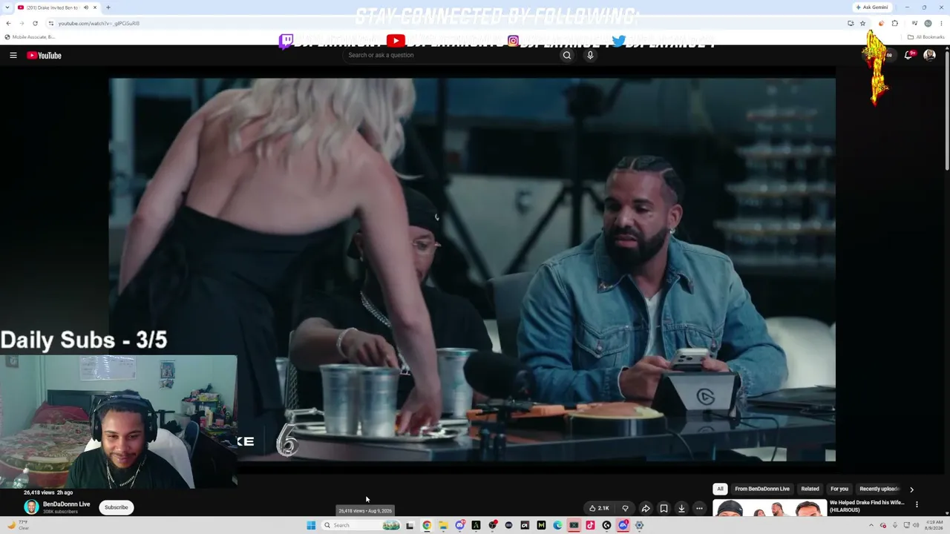Open Chrome three-dot menu

point(942,23)
